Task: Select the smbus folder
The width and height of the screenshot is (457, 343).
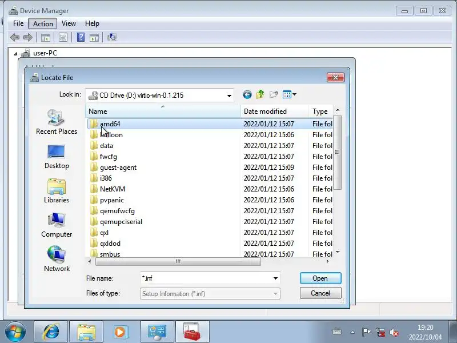Action: [x=209, y=254]
